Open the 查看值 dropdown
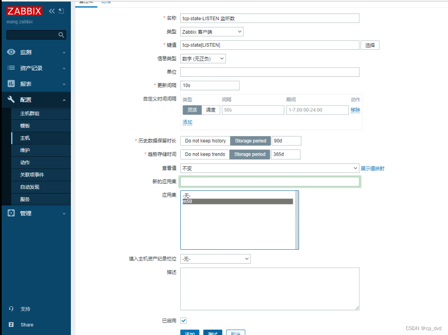This screenshot has height=335, width=448. (269, 168)
